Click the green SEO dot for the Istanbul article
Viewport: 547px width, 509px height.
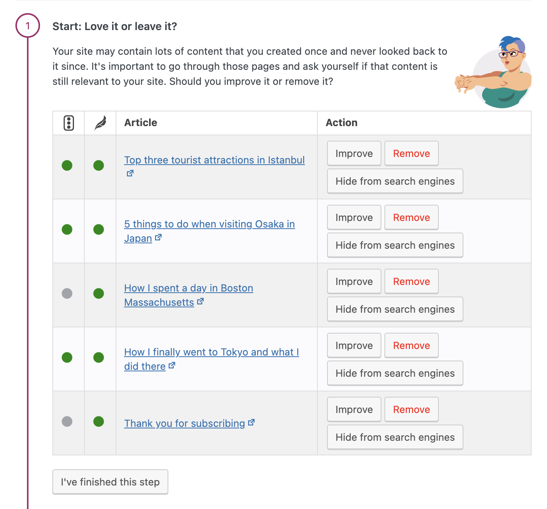[67, 166]
